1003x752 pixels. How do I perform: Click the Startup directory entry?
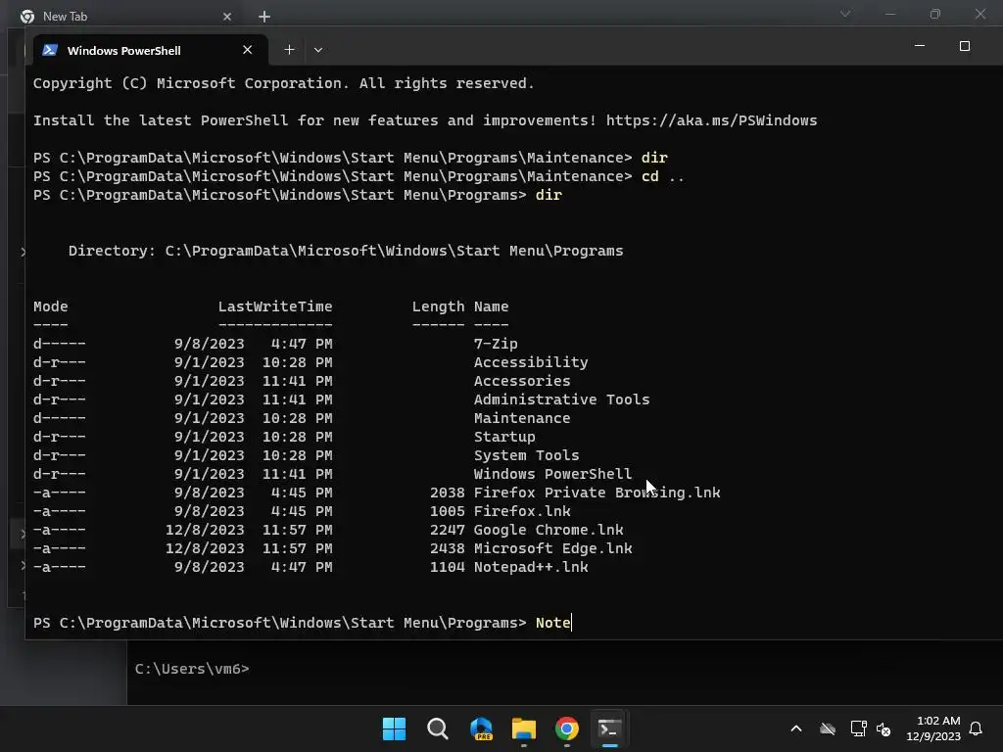click(x=504, y=436)
